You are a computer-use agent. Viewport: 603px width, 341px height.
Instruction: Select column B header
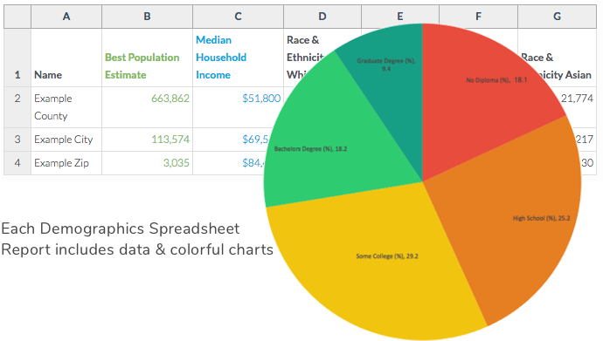tap(147, 17)
